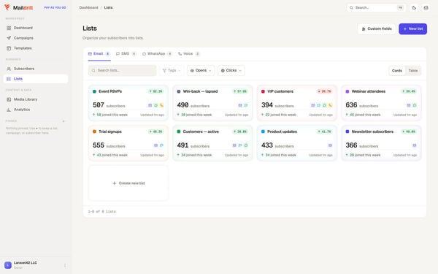Viewport: 438px width, 274px height.
Task: Click WhatsApp icon on Customers — active card
Action: click(x=246, y=145)
